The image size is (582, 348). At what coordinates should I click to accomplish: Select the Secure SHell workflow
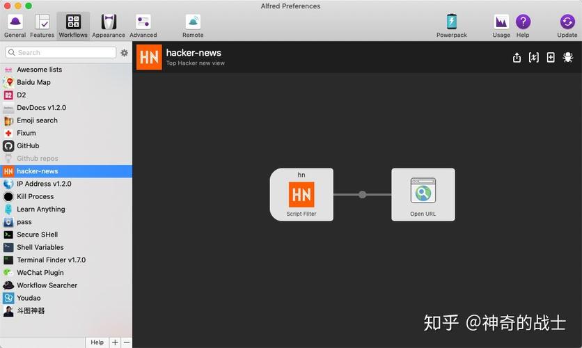[66, 235]
